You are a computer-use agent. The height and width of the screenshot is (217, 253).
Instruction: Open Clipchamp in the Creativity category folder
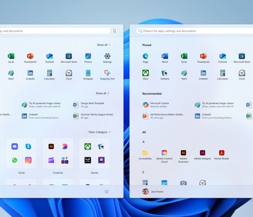tap(51, 160)
